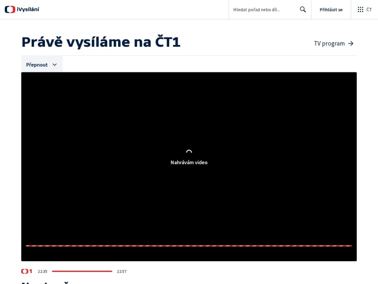Open the ČT apps grid icon

point(361,9)
